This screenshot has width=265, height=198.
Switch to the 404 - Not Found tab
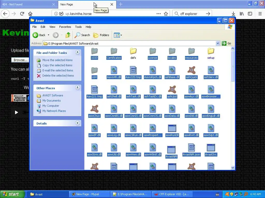coord(29,4)
